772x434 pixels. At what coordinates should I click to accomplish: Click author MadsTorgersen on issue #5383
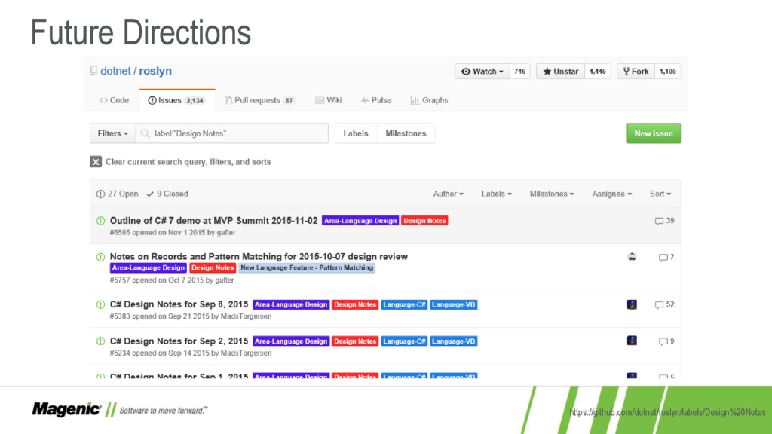(x=247, y=316)
